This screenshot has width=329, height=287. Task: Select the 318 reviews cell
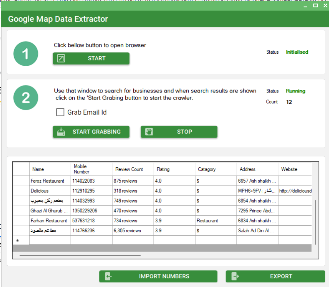click(133, 191)
